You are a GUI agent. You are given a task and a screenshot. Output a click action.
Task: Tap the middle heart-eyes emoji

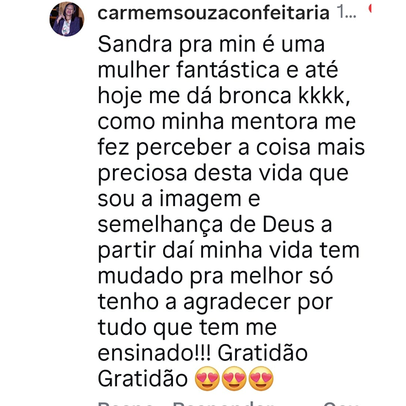(x=234, y=379)
